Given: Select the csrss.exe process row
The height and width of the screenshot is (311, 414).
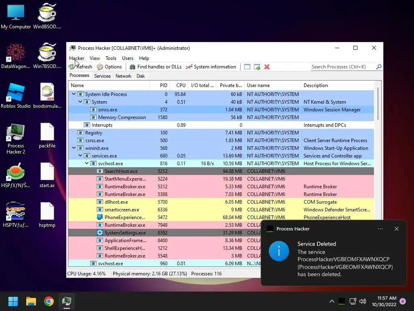Looking at the screenshot, I should pos(221,140).
